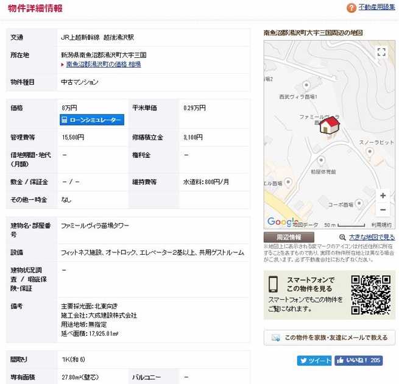Select the 施工会社:大成建設株式会社 line
The height and width of the screenshot is (384, 399).
click(x=99, y=315)
